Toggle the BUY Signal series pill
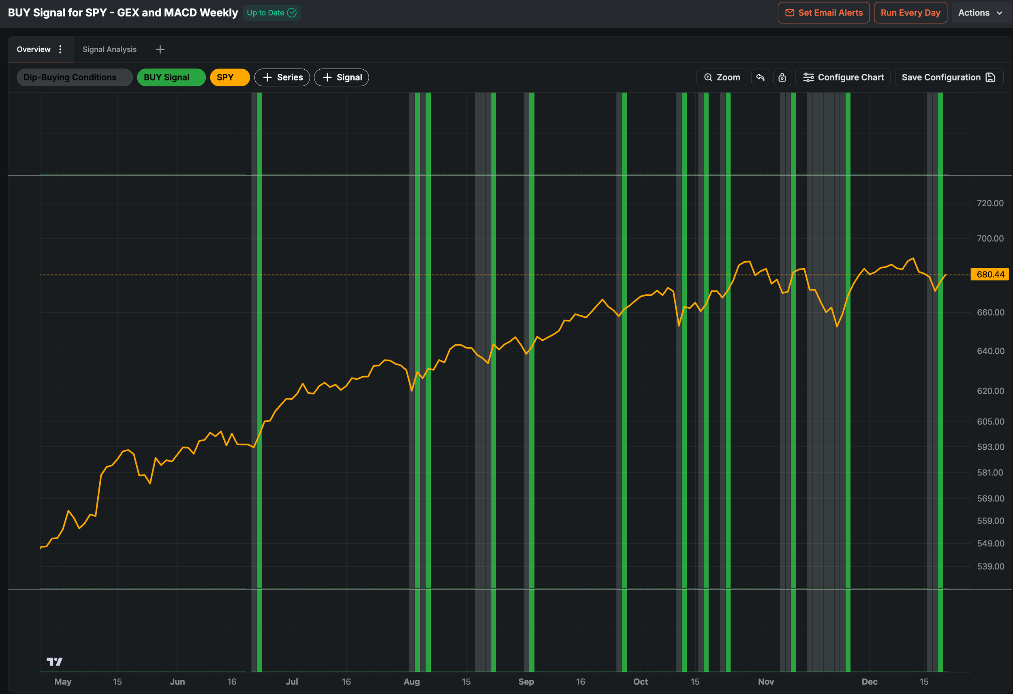The width and height of the screenshot is (1013, 694). point(171,77)
